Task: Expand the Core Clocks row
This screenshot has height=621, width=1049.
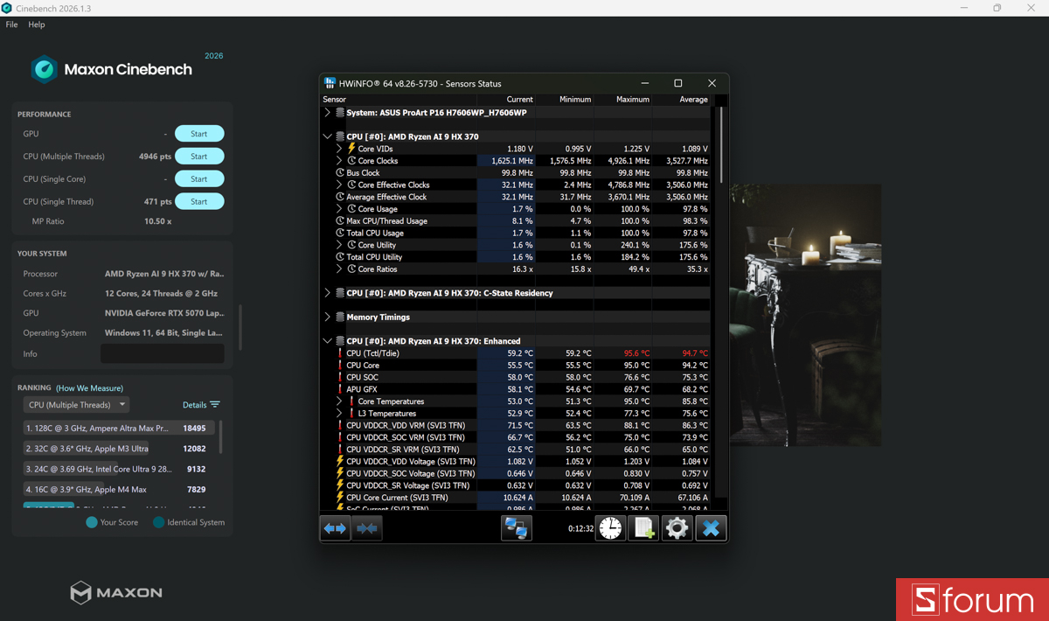Action: coord(339,161)
